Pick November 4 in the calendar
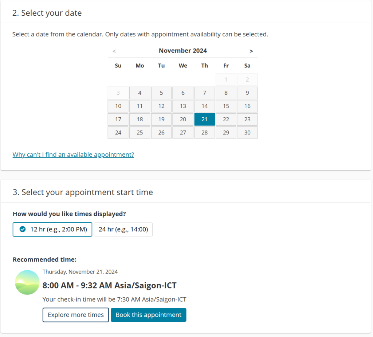The height and width of the screenshot is (337, 373). pos(140,93)
